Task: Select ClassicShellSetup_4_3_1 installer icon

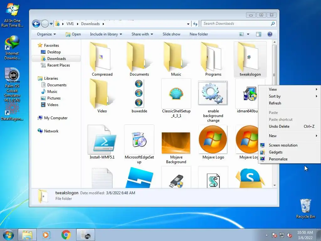Action: pyautogui.click(x=176, y=94)
